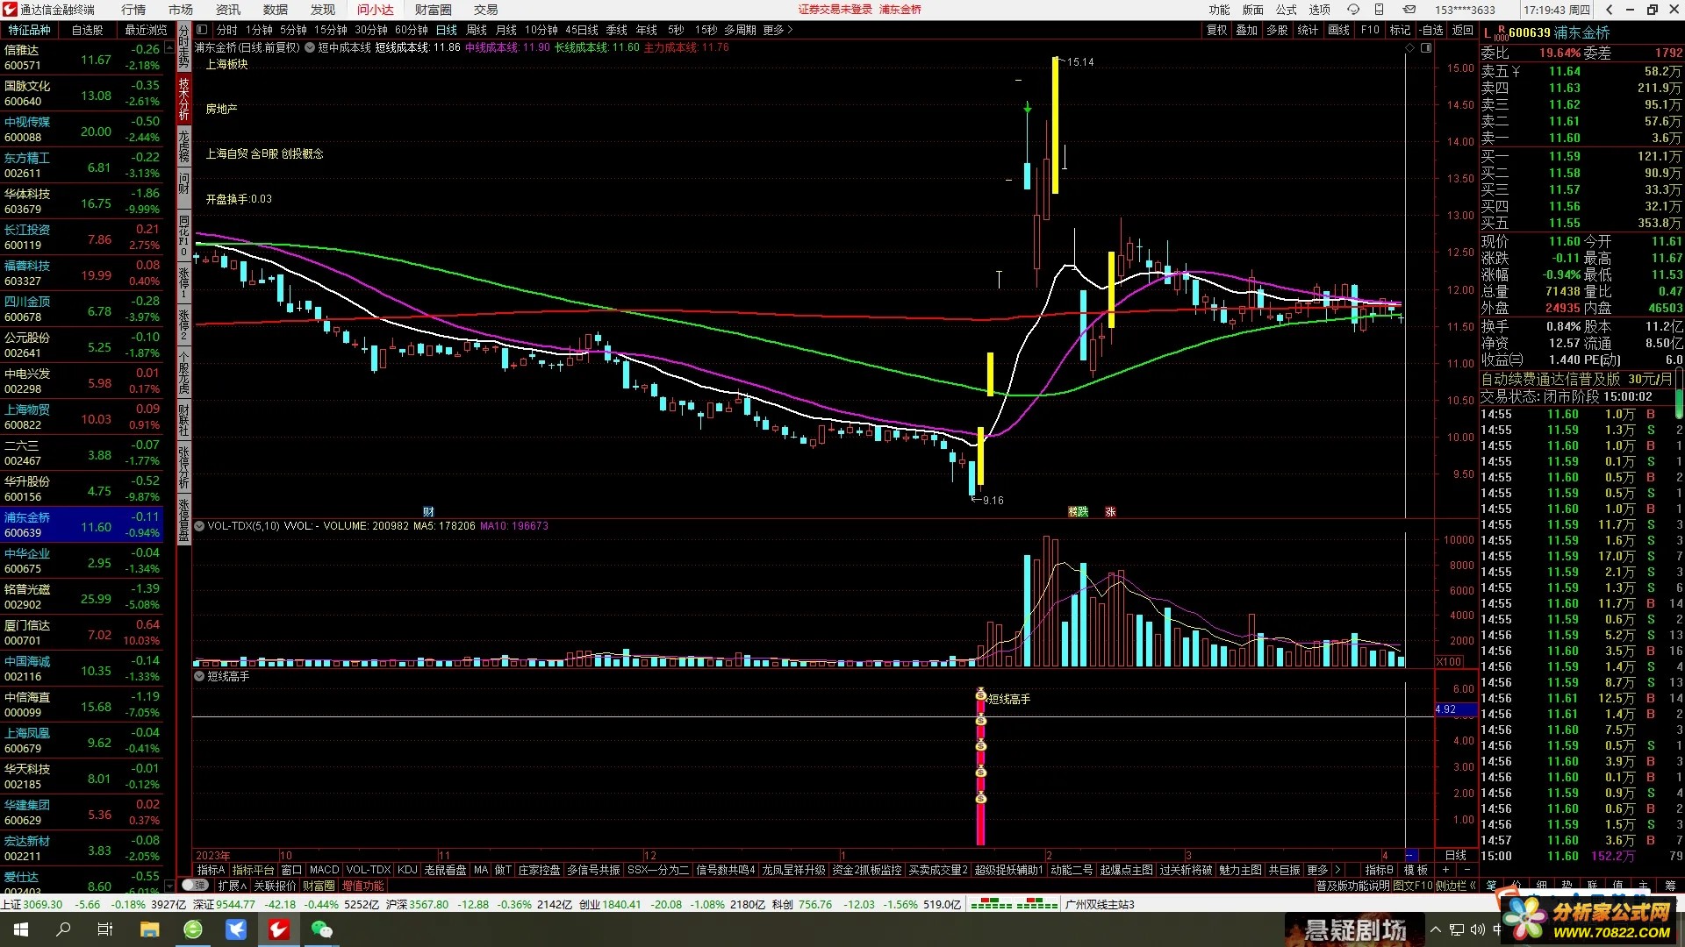The height and width of the screenshot is (947, 1685).
Task: Open the 多周期 multi-period selector
Action: click(740, 30)
